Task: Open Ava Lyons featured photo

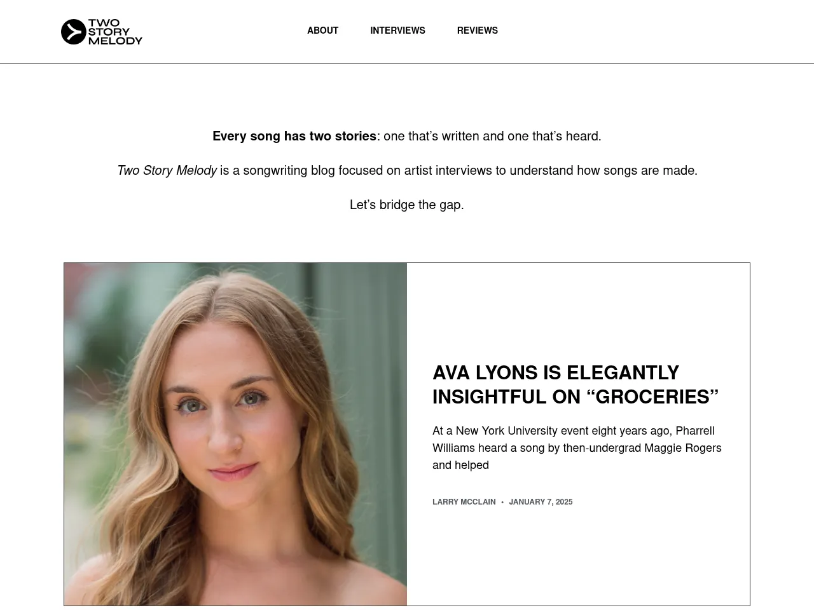Action: [235, 434]
